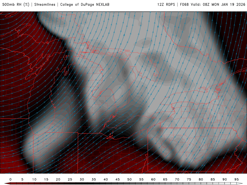This screenshot has height=185, width=247.
Task: Click the colorbar label '65'
Action: [x=165, y=179]
